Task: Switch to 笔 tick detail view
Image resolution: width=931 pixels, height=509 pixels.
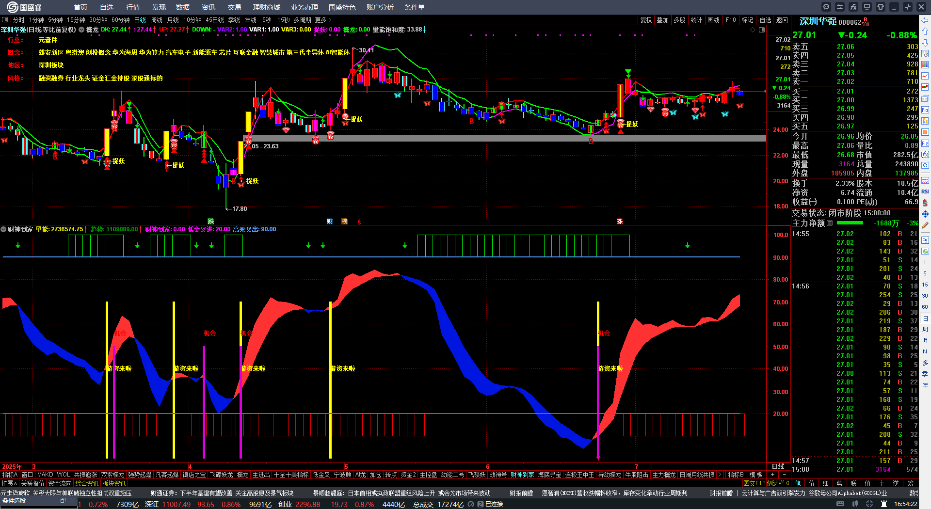Action: [798, 483]
